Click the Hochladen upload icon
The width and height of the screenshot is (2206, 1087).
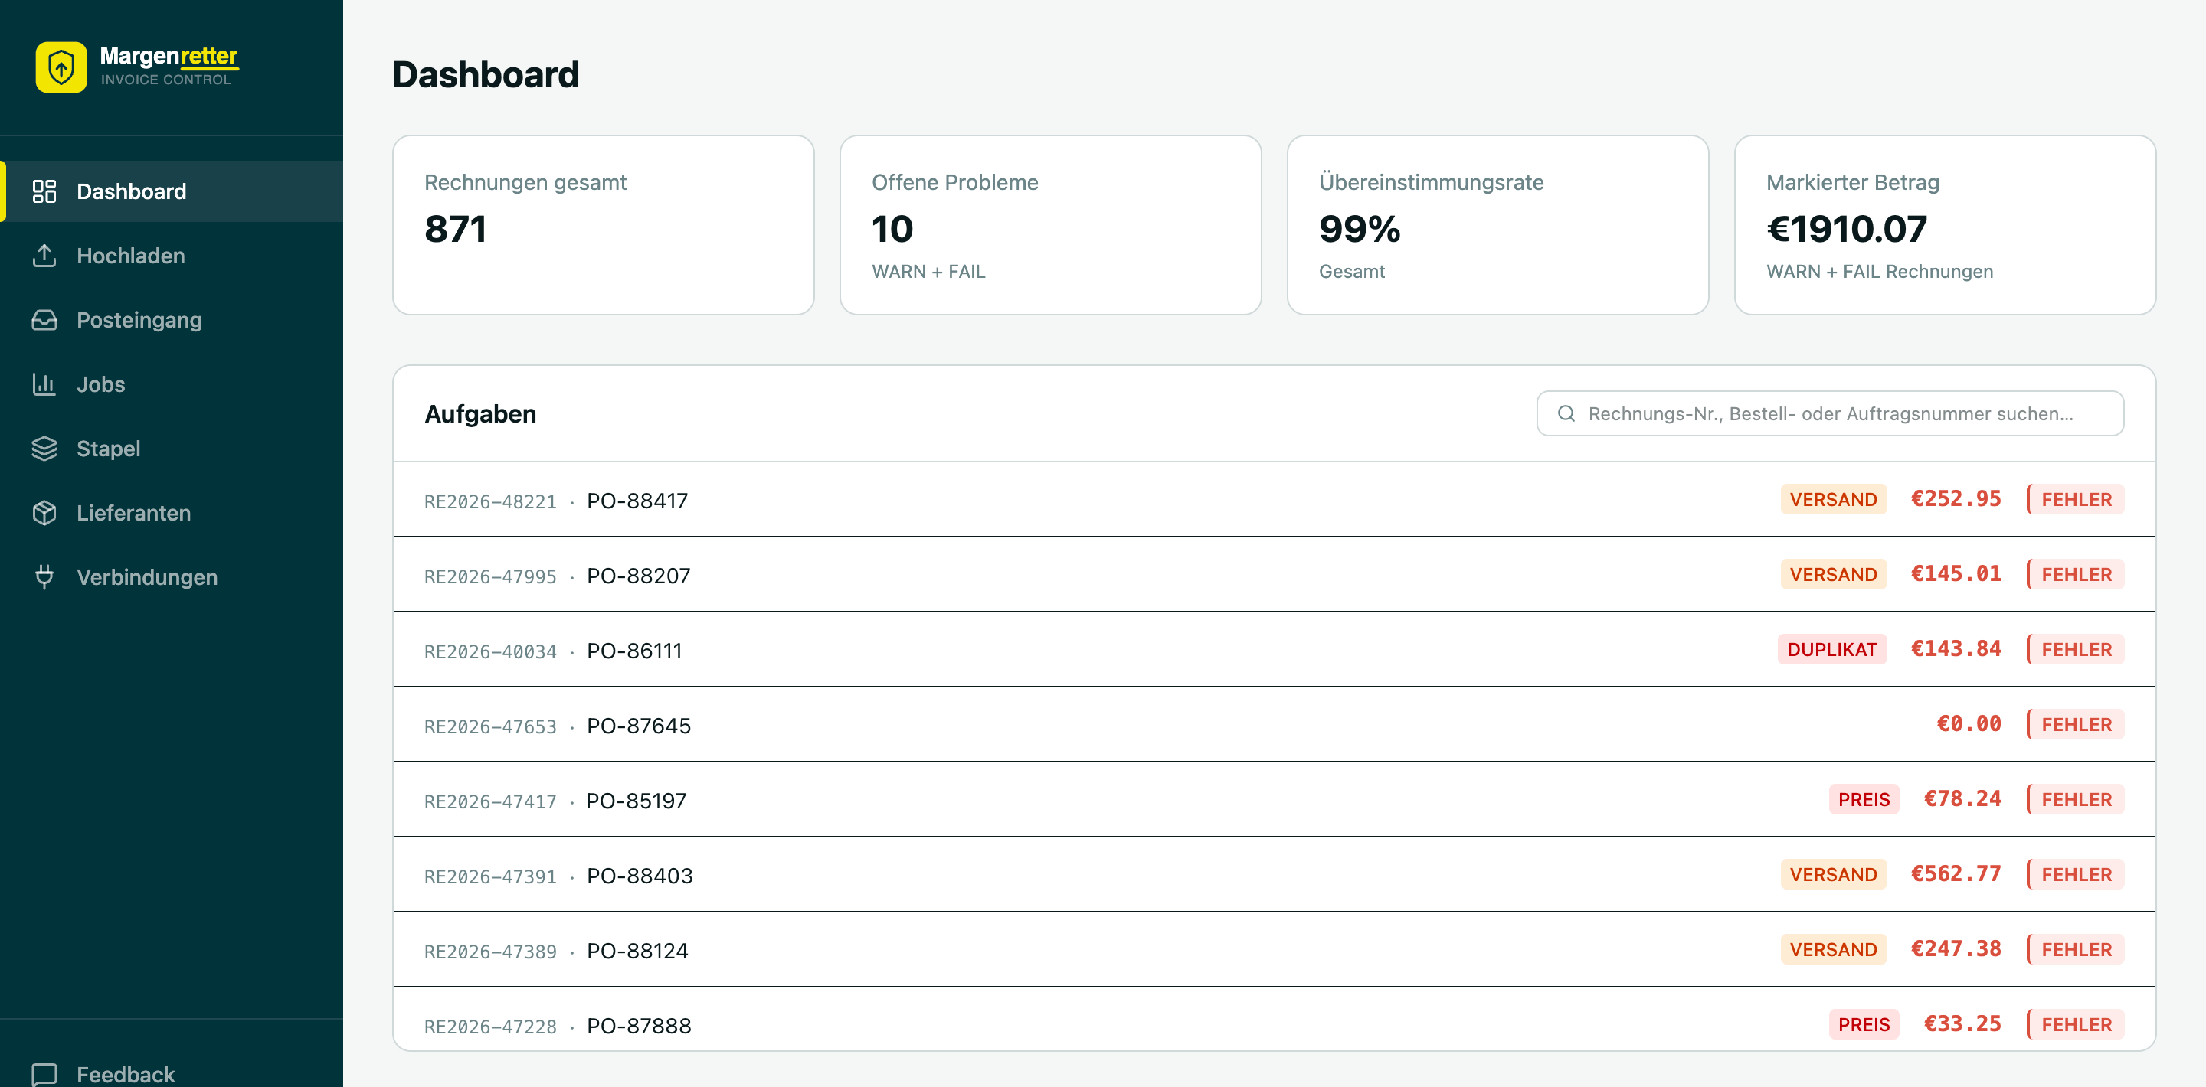click(44, 255)
